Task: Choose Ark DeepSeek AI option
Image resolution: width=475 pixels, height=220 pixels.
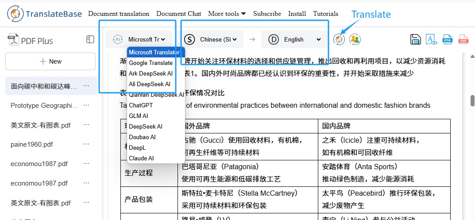Action: point(156,73)
